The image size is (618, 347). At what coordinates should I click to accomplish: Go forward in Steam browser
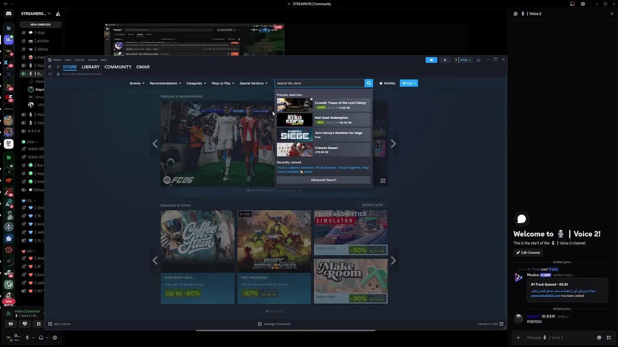[x=57, y=67]
